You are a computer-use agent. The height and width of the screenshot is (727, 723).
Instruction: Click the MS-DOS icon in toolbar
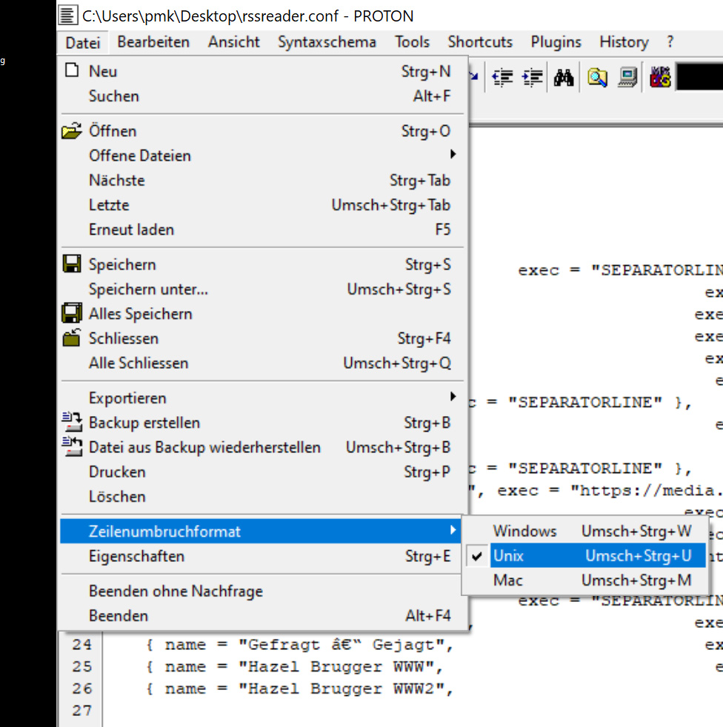click(660, 78)
